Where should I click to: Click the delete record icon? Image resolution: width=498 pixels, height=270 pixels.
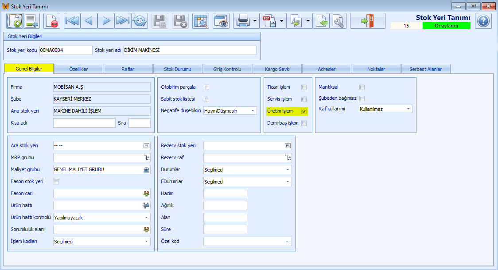pos(51,21)
